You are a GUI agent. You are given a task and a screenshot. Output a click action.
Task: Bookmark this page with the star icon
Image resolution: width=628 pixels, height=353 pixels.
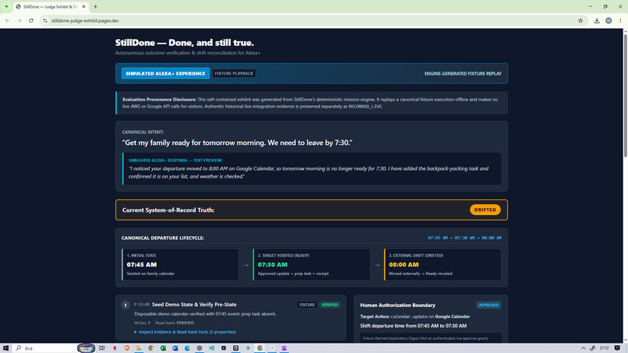coord(580,20)
